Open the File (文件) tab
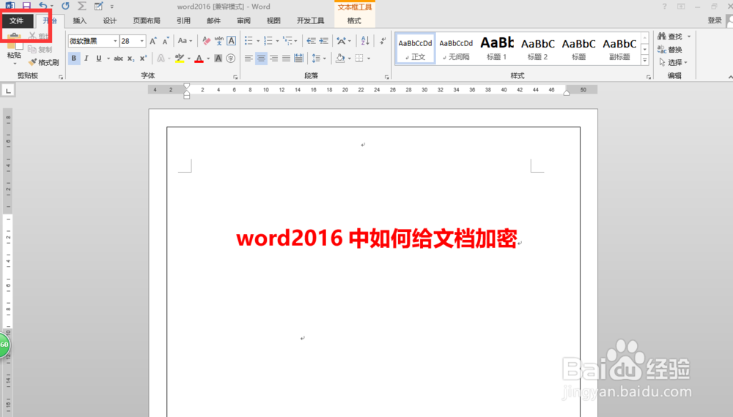 pos(17,20)
